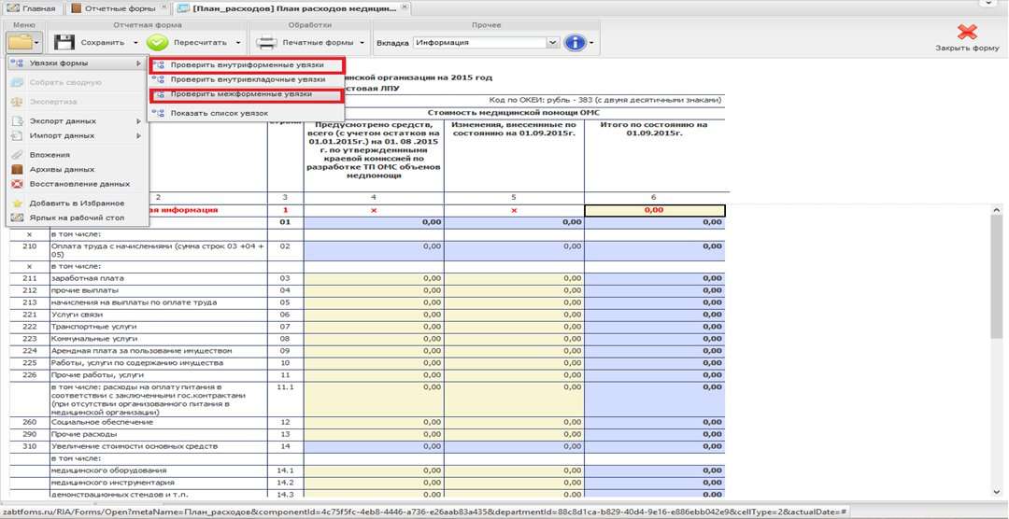Expand the Экспорт данных submenu

tap(78, 121)
